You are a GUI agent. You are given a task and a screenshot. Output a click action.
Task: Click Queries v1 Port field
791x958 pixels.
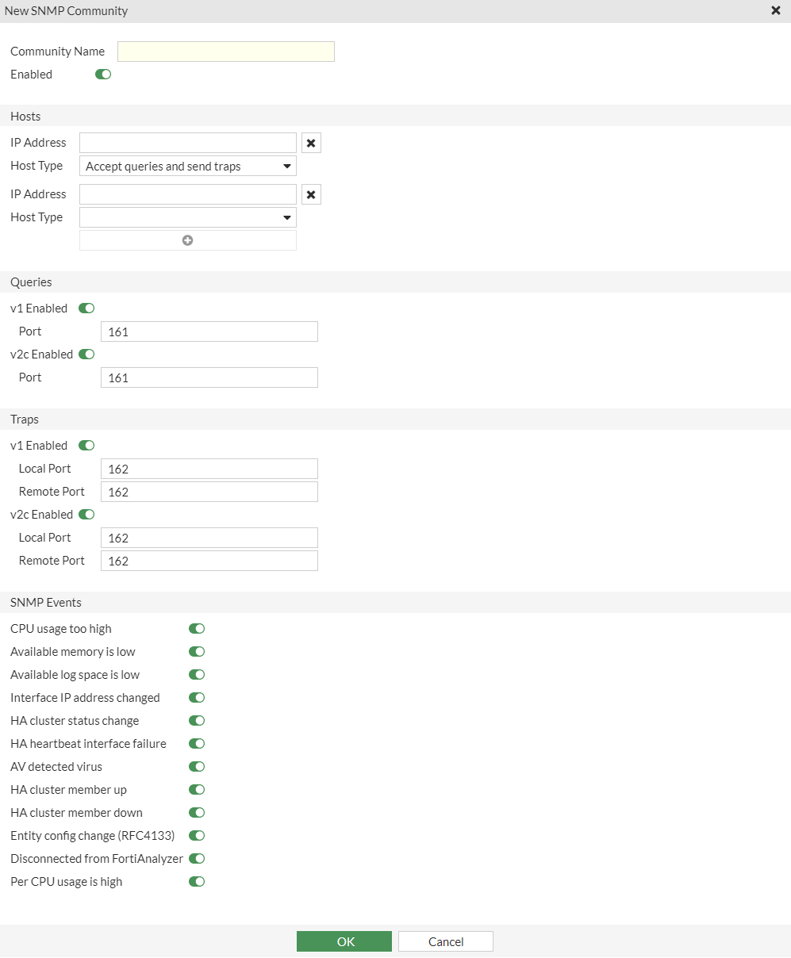coord(209,331)
